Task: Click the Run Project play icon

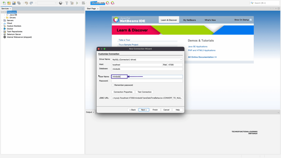Action: coord(77,3)
